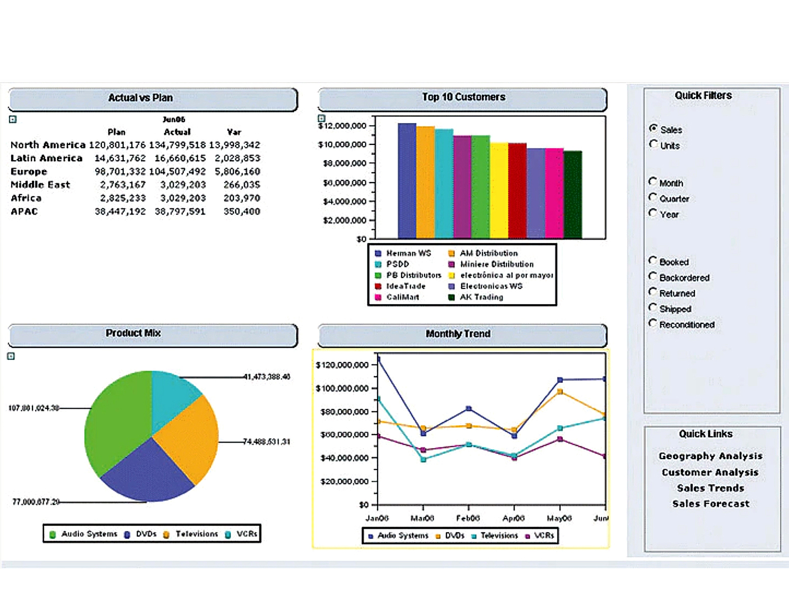This screenshot has height=601, width=789.
Task: Click the Var column header
Action: [x=234, y=132]
